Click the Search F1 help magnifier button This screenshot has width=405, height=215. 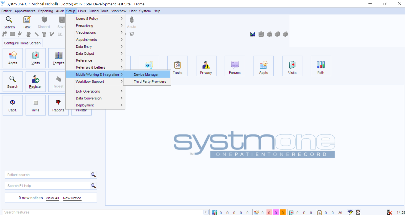pyautogui.click(x=93, y=186)
